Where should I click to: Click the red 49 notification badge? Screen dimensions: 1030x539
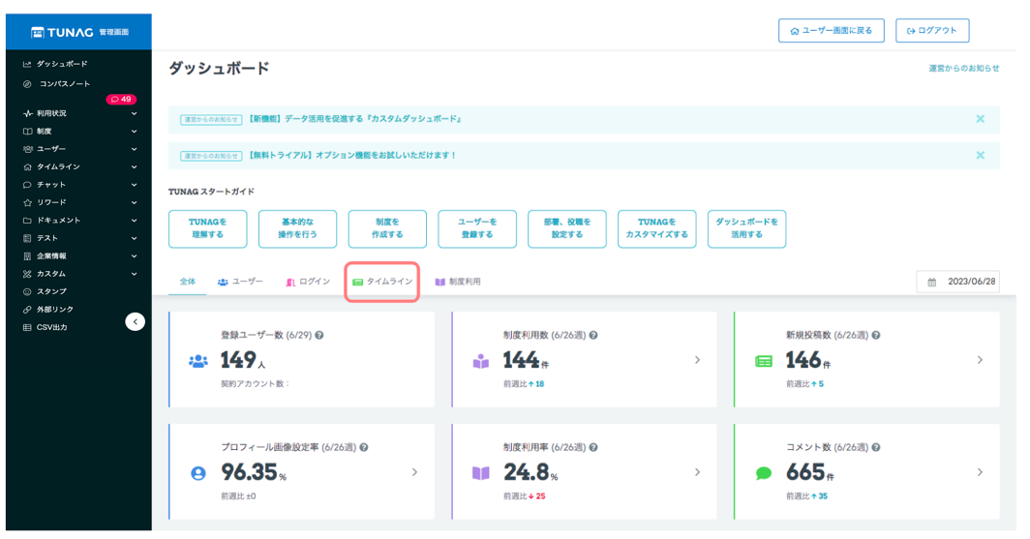point(121,99)
